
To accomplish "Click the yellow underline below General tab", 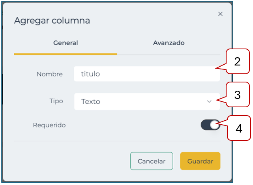I will (66, 53).
